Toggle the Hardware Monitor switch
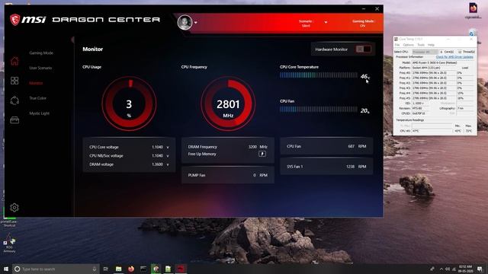This screenshot has height=274, width=488. click(363, 49)
